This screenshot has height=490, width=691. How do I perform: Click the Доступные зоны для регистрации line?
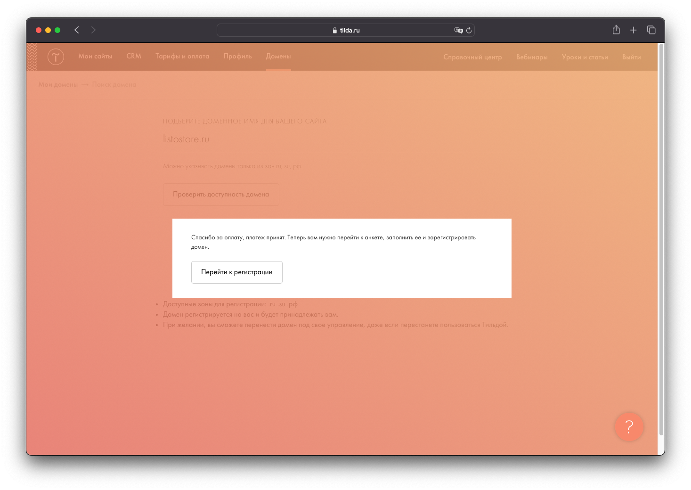pos(230,304)
